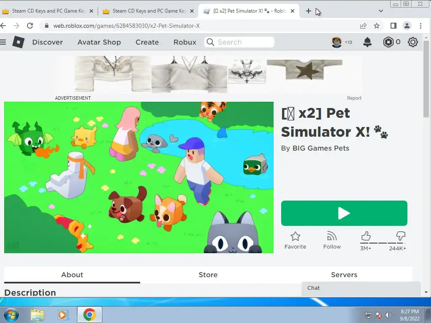This screenshot has height=323, width=431.
Task: Open the Roblox hamburger menu
Action: point(3,42)
